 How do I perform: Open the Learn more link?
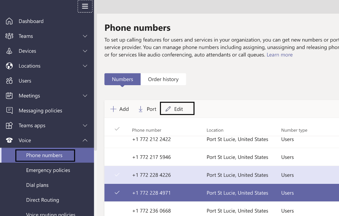pyautogui.click(x=280, y=54)
